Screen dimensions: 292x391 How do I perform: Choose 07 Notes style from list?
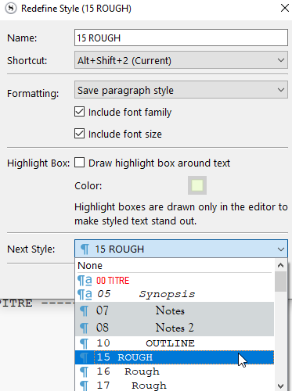[x=175, y=310]
